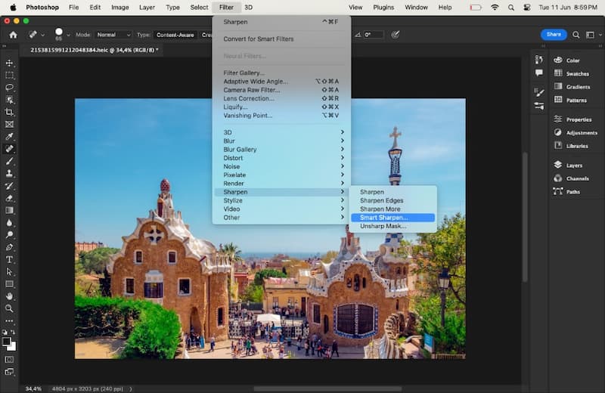The image size is (605, 393).
Task: Open the Apple menu
Action: click(13, 8)
